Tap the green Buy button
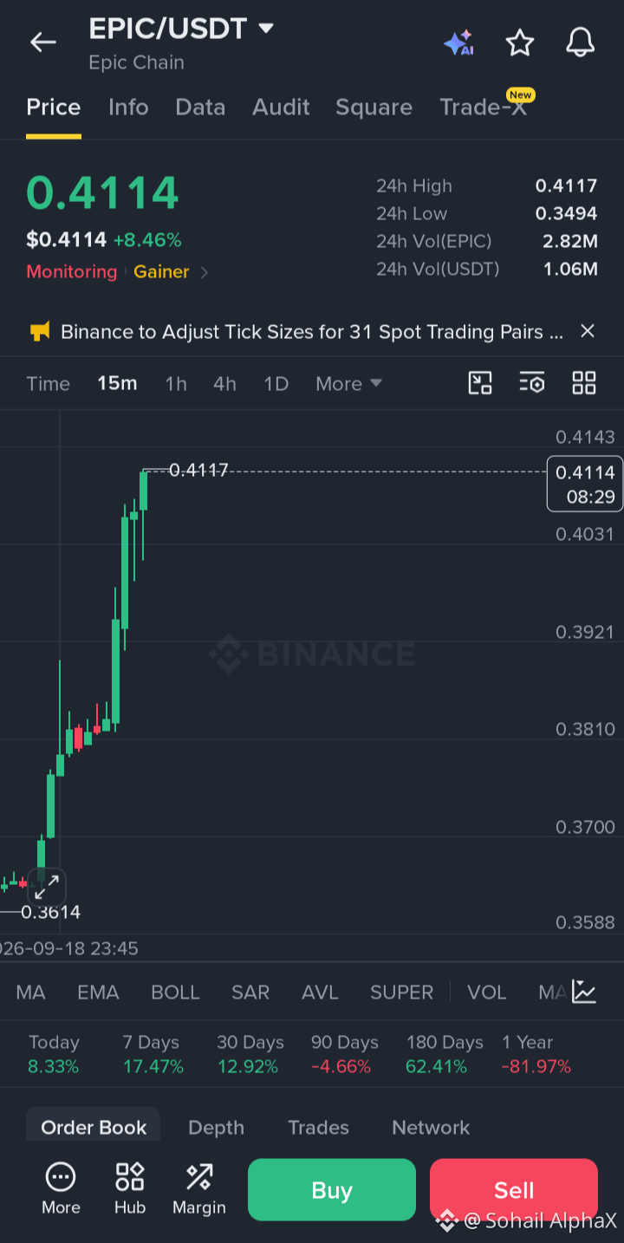This screenshot has height=1243, width=624. point(332,1189)
